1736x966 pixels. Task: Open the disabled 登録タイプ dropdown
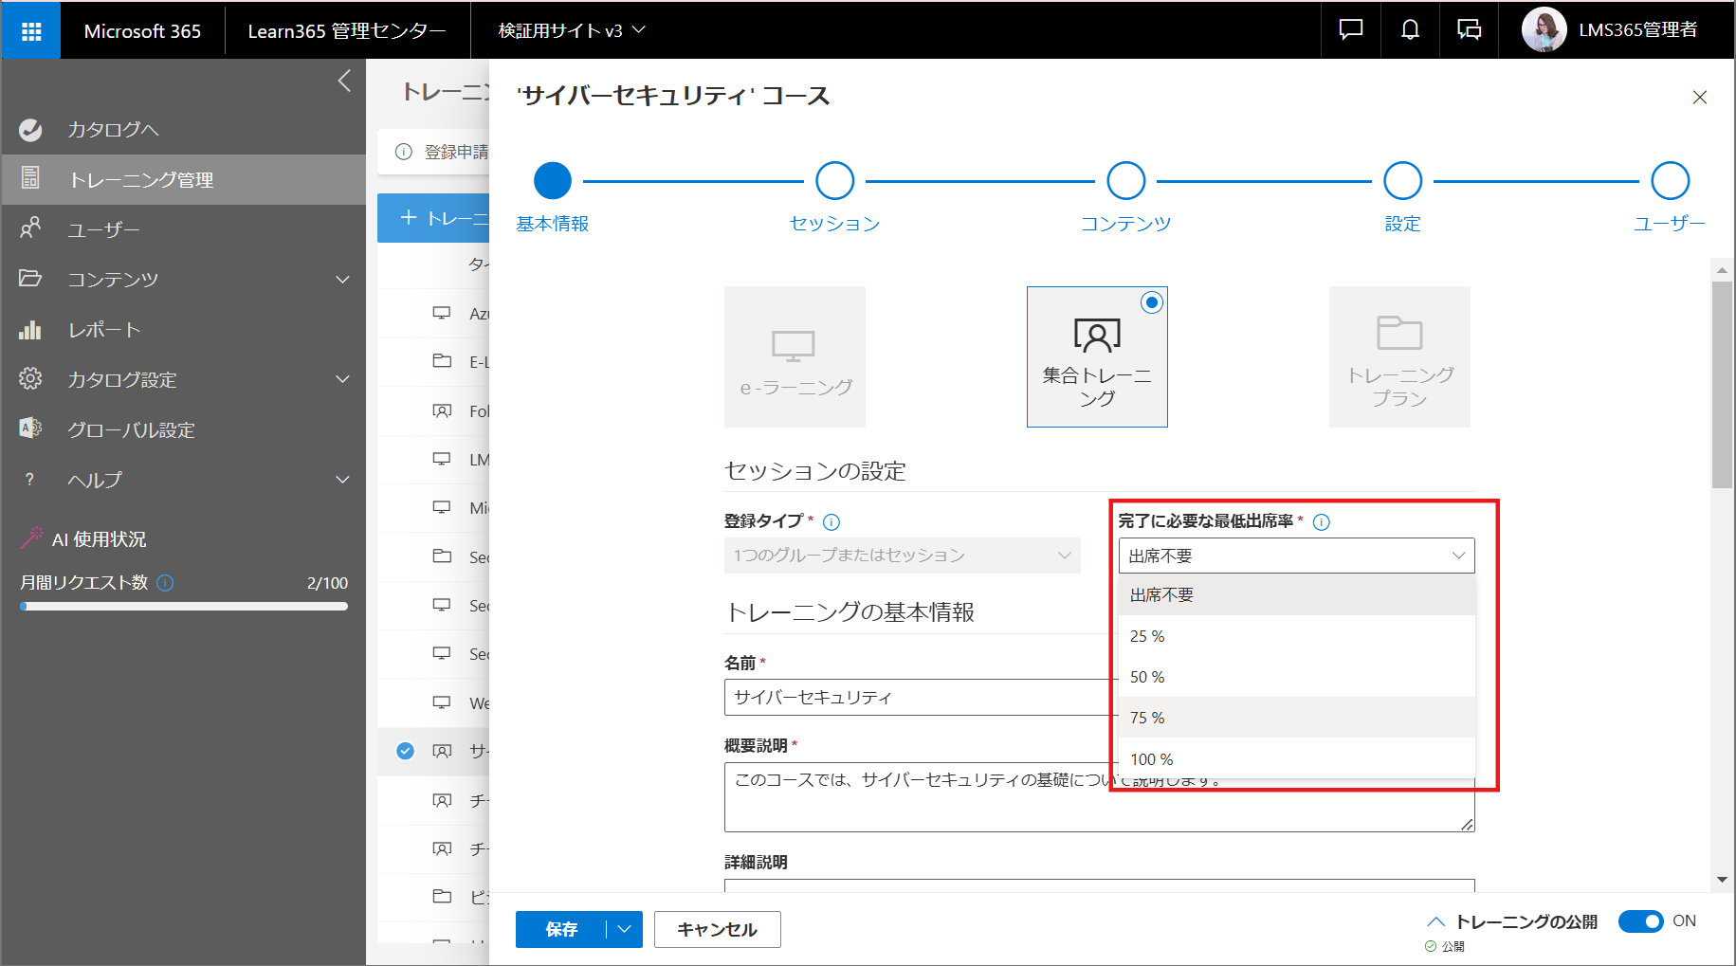(902, 556)
